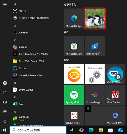Open the フォト tile with ducklings

95,18
